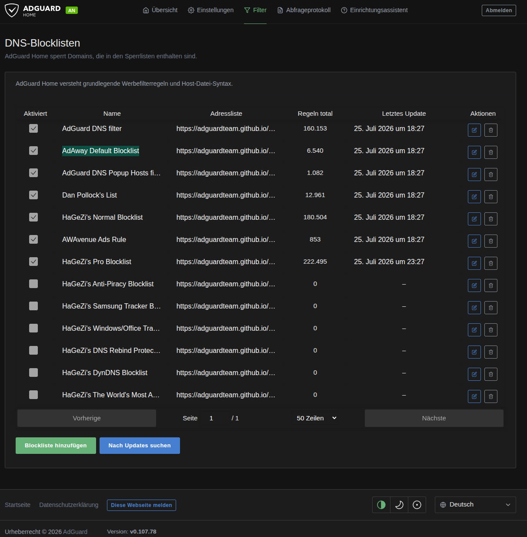Disable the AdGuard DNS filter checkbox
The image size is (527, 537).
pyautogui.click(x=33, y=128)
